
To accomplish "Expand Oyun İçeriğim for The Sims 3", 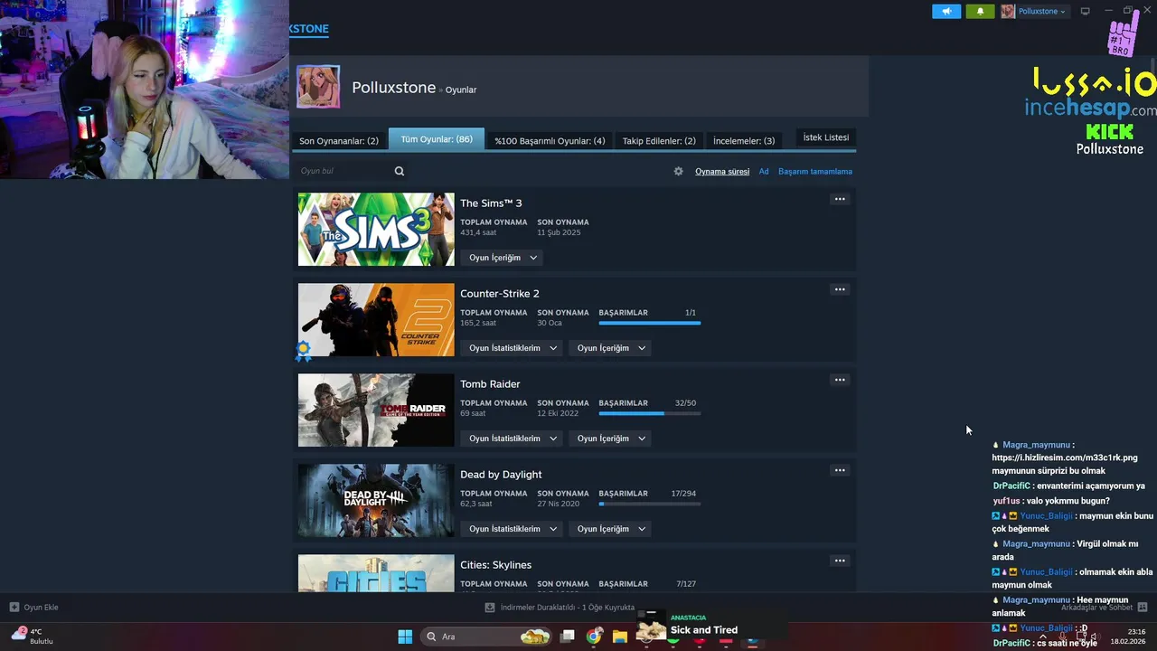I will [503, 258].
